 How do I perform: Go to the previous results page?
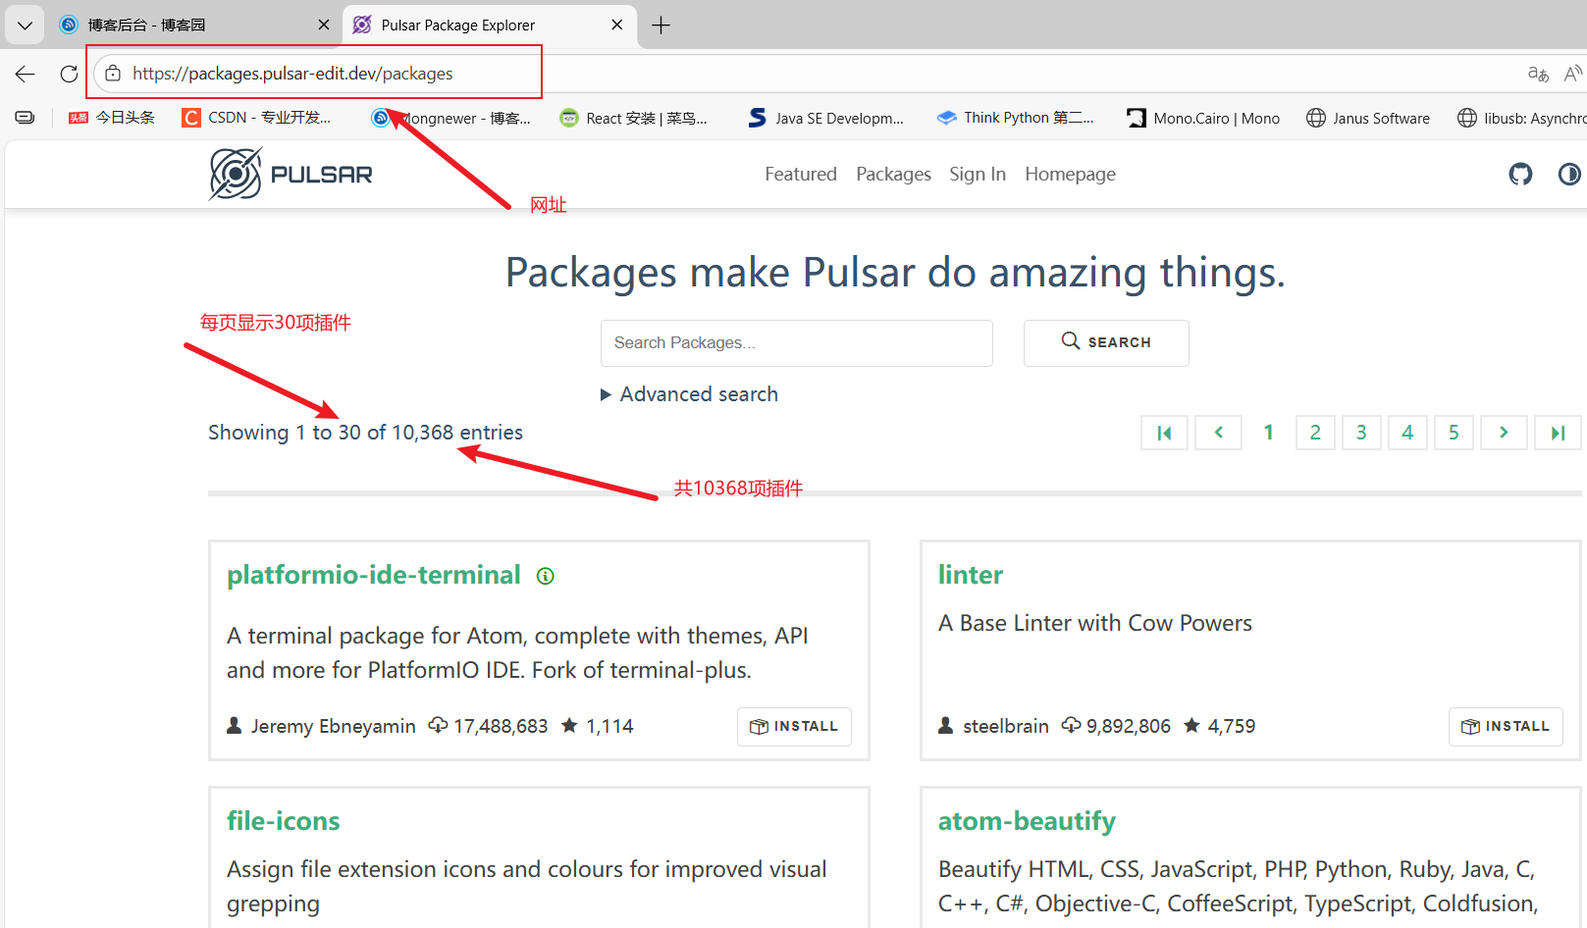1218,433
